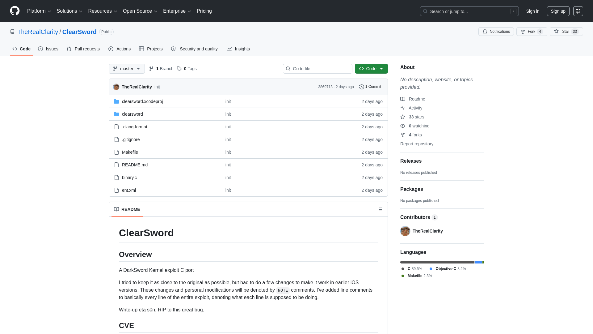The height and width of the screenshot is (334, 593).
Task: Open the Platform menu
Action: [x=39, y=11]
